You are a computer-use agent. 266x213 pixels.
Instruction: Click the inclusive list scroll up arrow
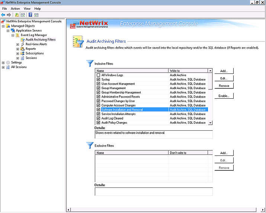(210, 71)
